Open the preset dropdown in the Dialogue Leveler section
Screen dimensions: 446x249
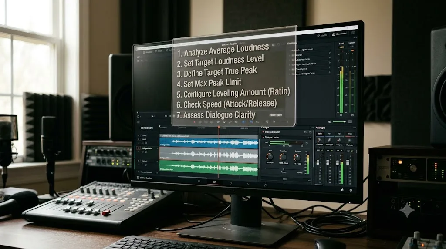(310, 138)
